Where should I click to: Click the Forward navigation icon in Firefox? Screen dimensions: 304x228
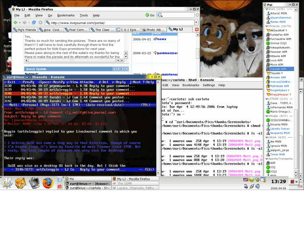coord(25,23)
